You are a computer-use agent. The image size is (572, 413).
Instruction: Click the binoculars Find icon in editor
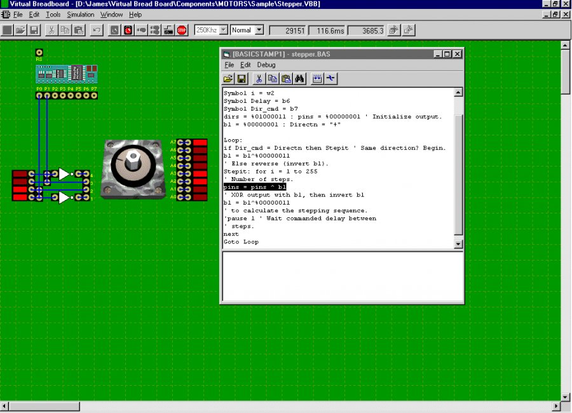pos(299,78)
